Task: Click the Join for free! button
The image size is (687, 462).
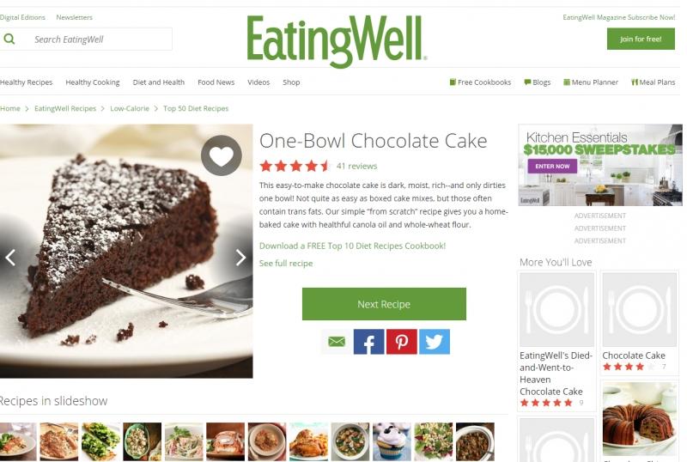Action: click(x=641, y=39)
